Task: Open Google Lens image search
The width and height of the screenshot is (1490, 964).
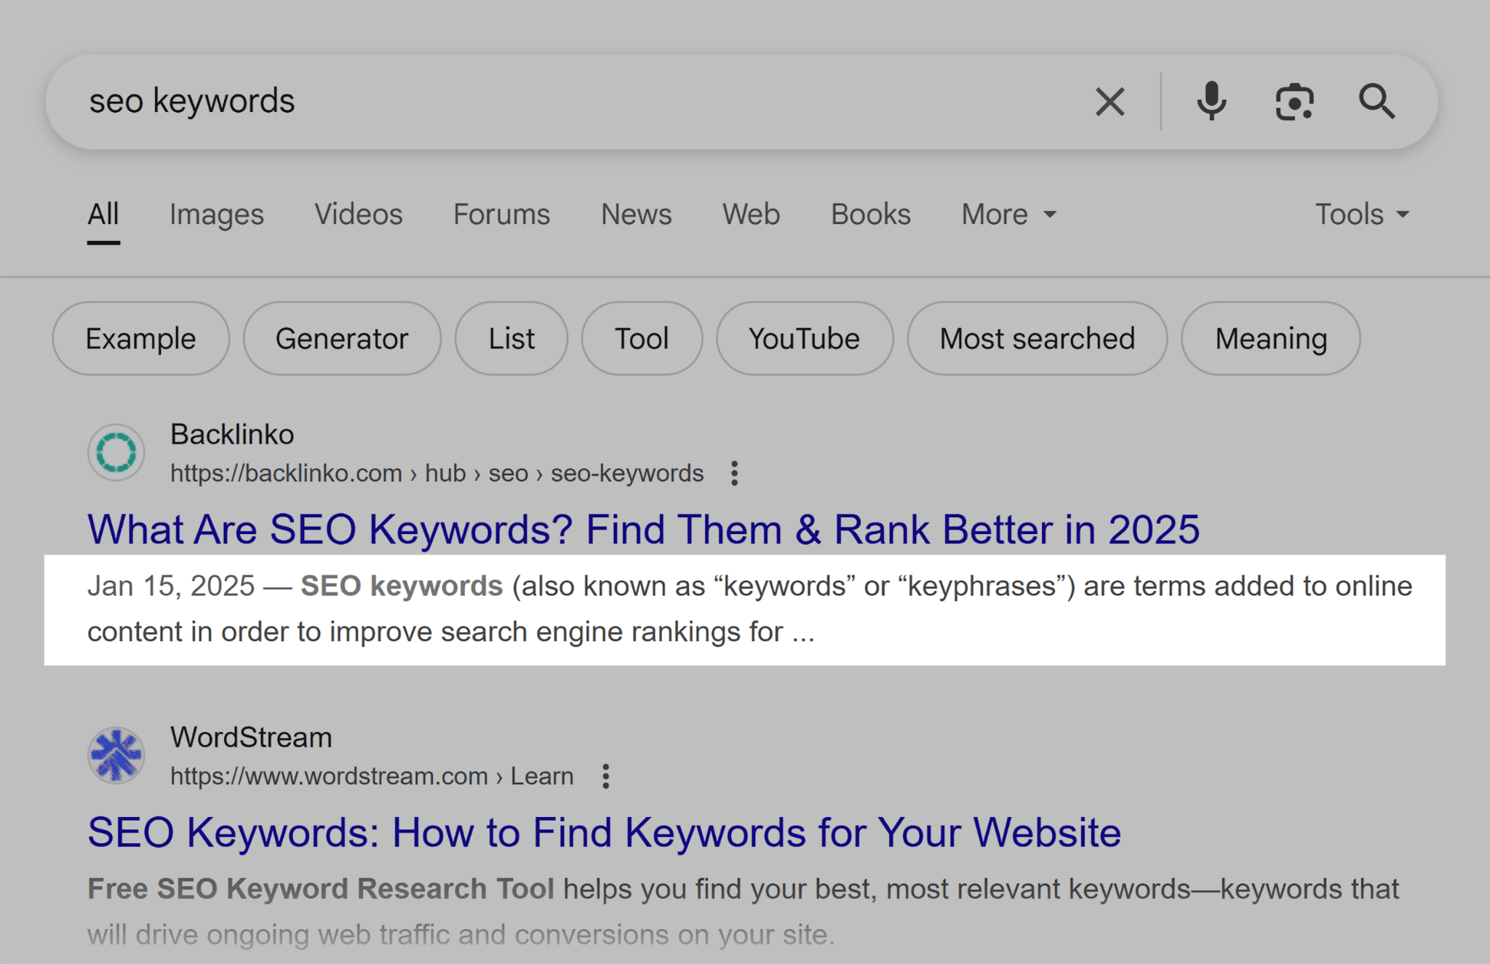Action: tap(1294, 101)
